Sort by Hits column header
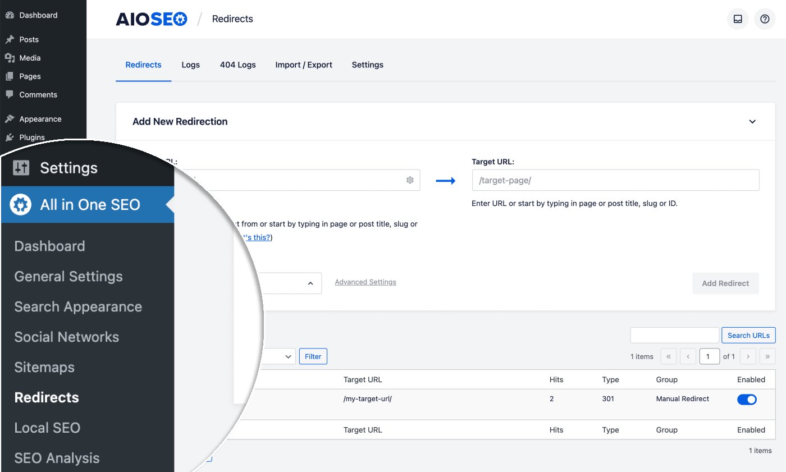This screenshot has width=786, height=472. [556, 380]
